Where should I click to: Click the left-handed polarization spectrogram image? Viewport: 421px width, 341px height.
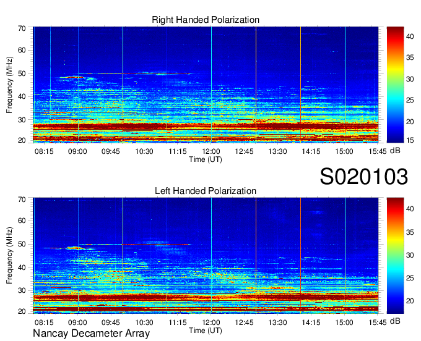point(206,256)
